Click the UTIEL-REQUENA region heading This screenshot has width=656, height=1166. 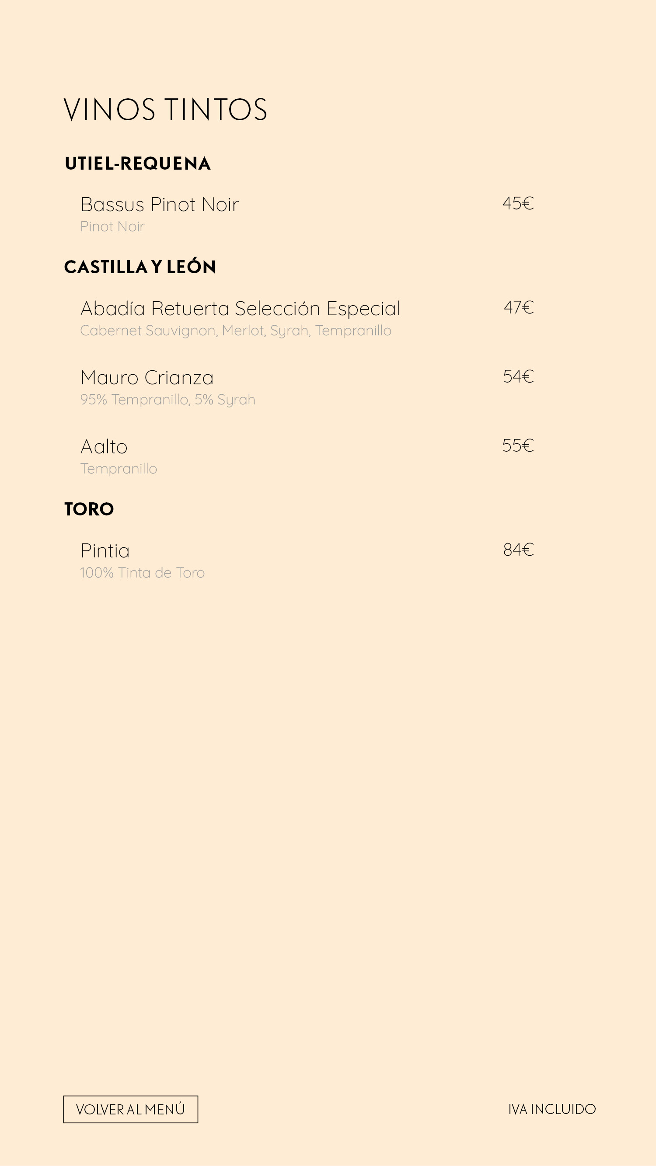click(138, 164)
